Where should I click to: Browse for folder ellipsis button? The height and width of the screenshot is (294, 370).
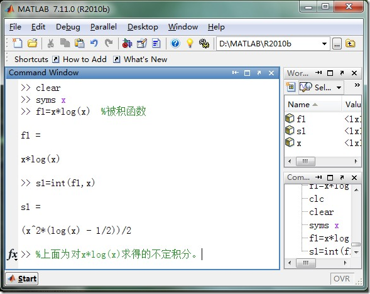coord(337,44)
